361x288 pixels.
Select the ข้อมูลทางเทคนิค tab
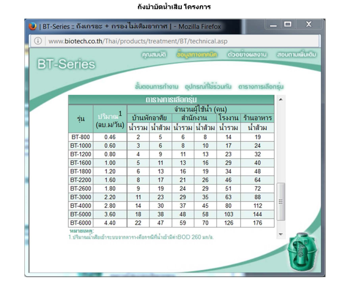point(197,55)
